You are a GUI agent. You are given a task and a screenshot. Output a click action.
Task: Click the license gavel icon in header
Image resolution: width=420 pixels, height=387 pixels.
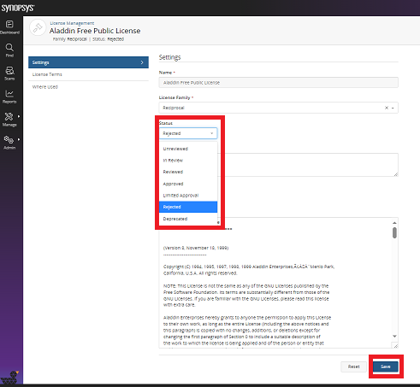tap(38, 27)
